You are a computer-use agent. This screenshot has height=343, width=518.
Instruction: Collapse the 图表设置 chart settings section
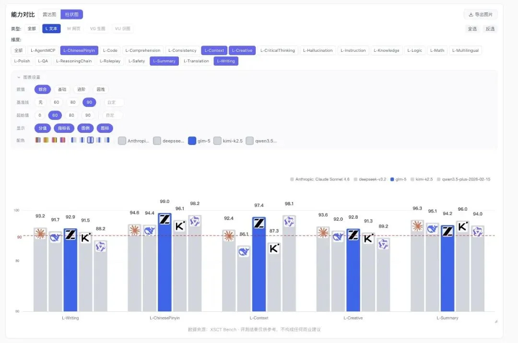[29, 77]
